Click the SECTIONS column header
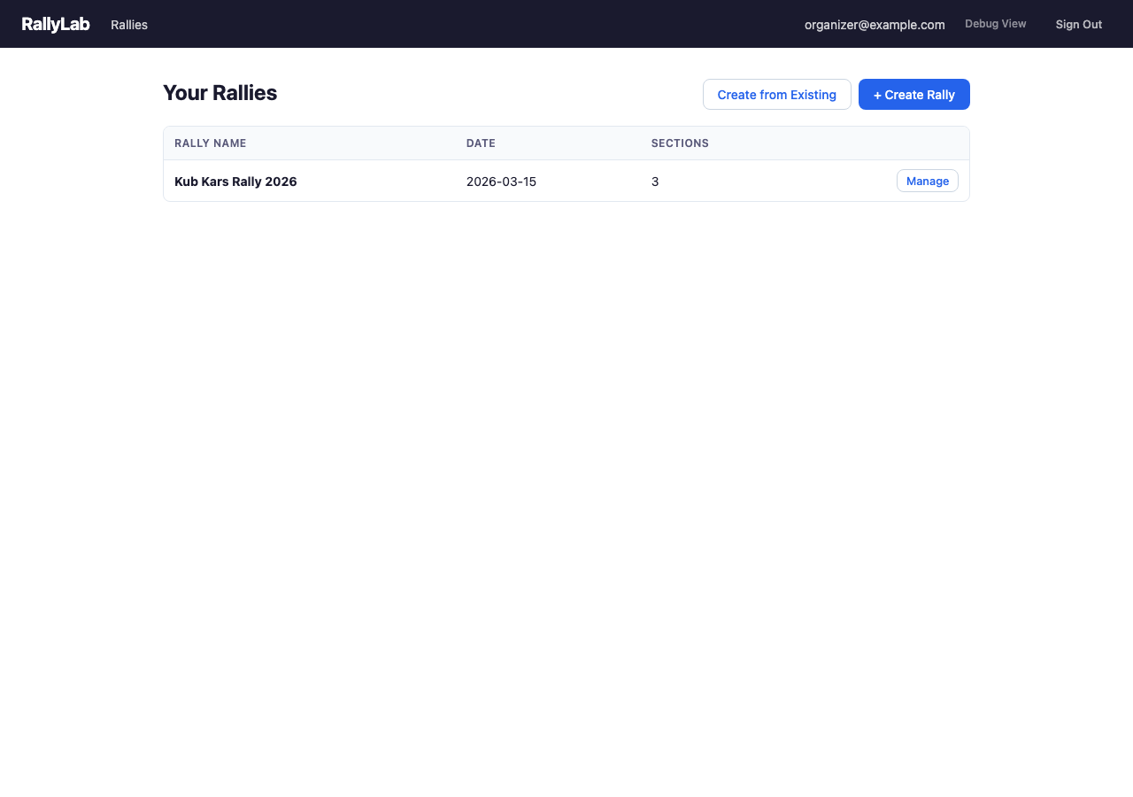The image size is (1133, 797). click(680, 143)
